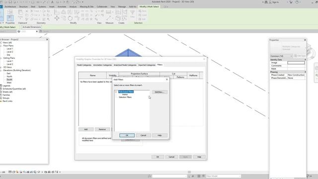Select the East elevation in browser
Image resolution: width=318 pixels, height=179 pixels.
coord(8,74)
